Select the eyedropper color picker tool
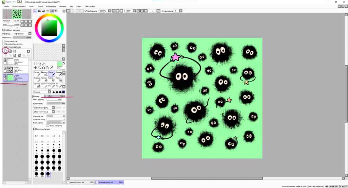Viewport: 348px width, 188px height. 52,68
